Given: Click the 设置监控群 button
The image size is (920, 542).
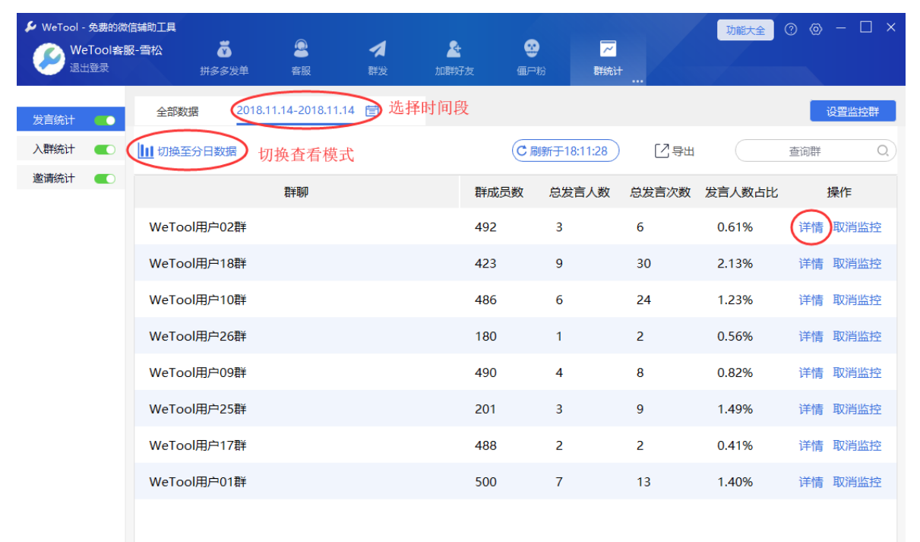Looking at the screenshot, I should click(x=853, y=111).
